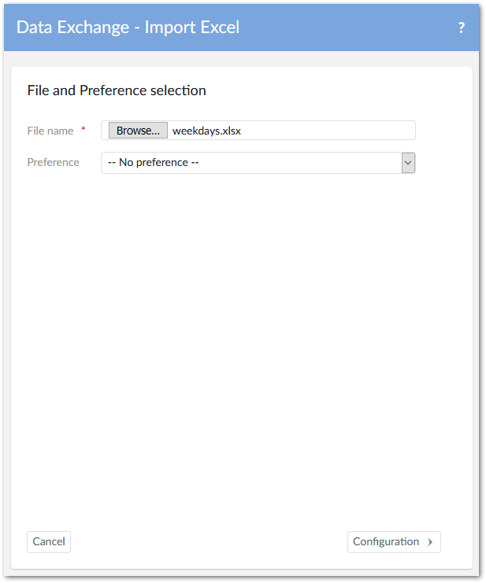
Task: Open the help question mark icon
Action: coord(462,28)
